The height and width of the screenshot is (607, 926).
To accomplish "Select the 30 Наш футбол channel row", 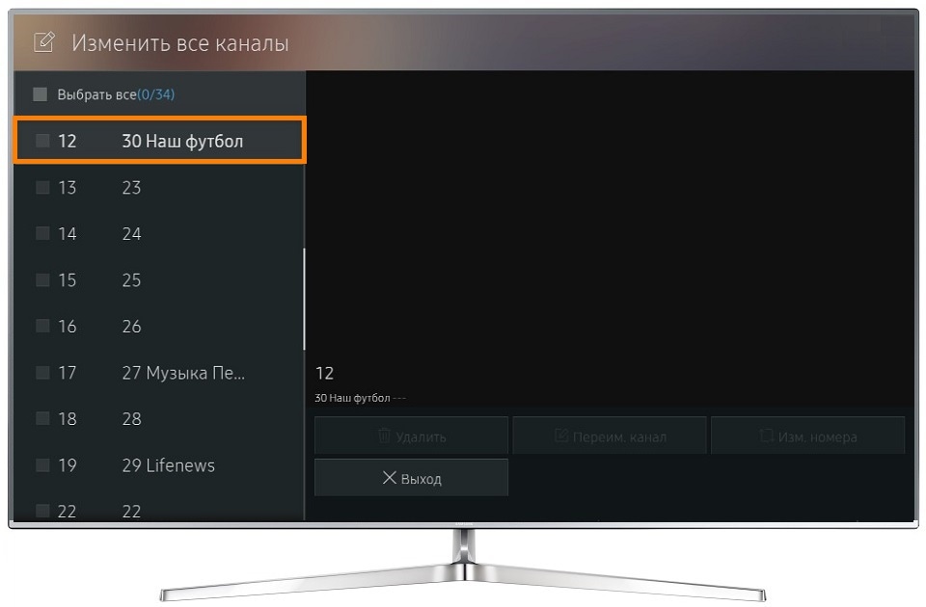I will point(159,141).
